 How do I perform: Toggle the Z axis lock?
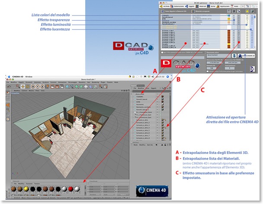[42, 87]
